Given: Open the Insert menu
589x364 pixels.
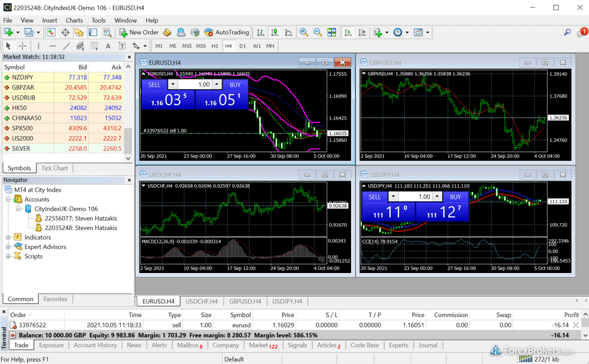Looking at the screenshot, I should pyautogui.click(x=50, y=20).
